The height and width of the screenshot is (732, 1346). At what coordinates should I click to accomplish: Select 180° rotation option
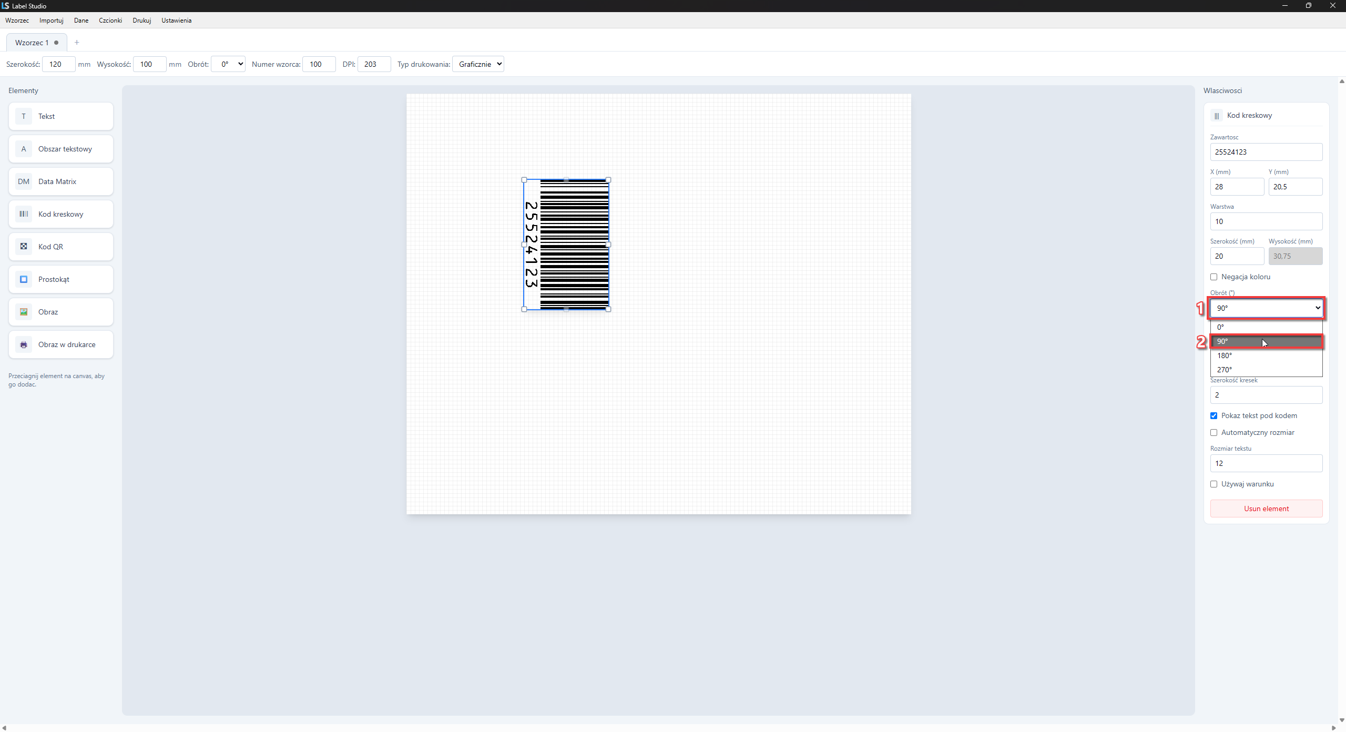[1266, 355]
